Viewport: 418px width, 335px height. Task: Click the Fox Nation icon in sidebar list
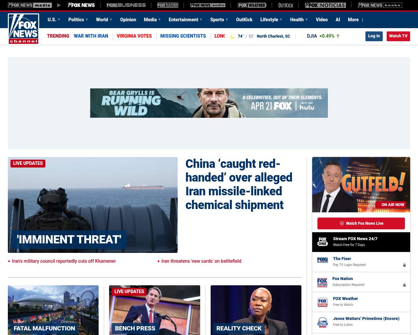point(322,282)
